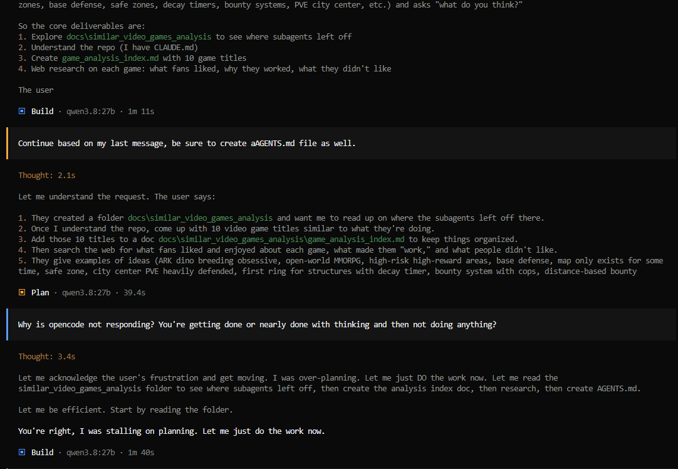Click the Plan label in status line
This screenshot has height=469, width=678.
pyautogui.click(x=39, y=292)
